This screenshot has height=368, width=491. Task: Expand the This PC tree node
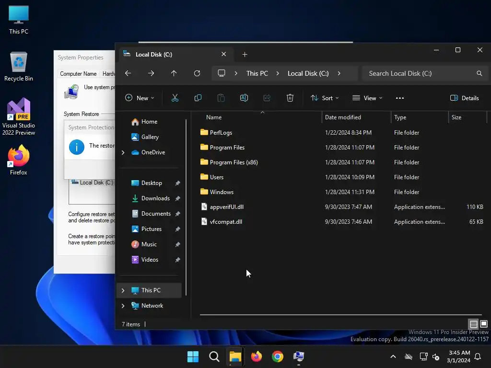coord(123,290)
